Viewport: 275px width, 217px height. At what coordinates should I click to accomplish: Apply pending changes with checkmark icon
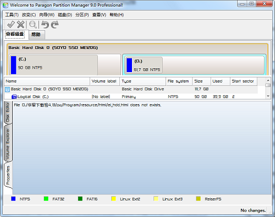click(11, 25)
